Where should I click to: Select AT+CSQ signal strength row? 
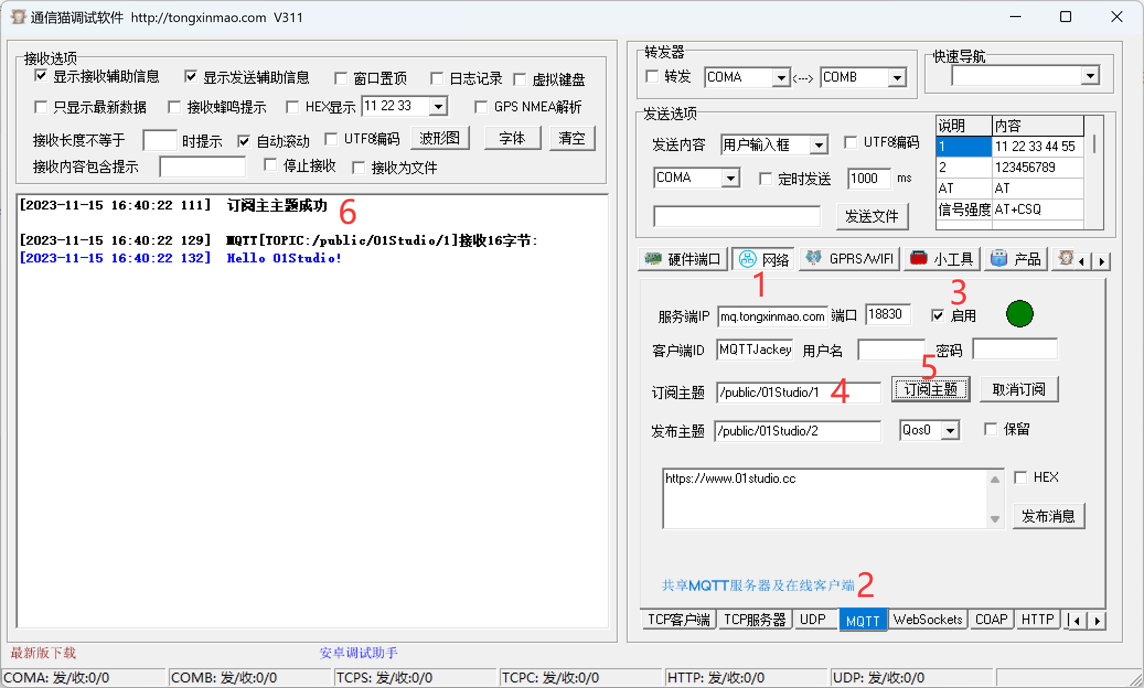click(1009, 209)
